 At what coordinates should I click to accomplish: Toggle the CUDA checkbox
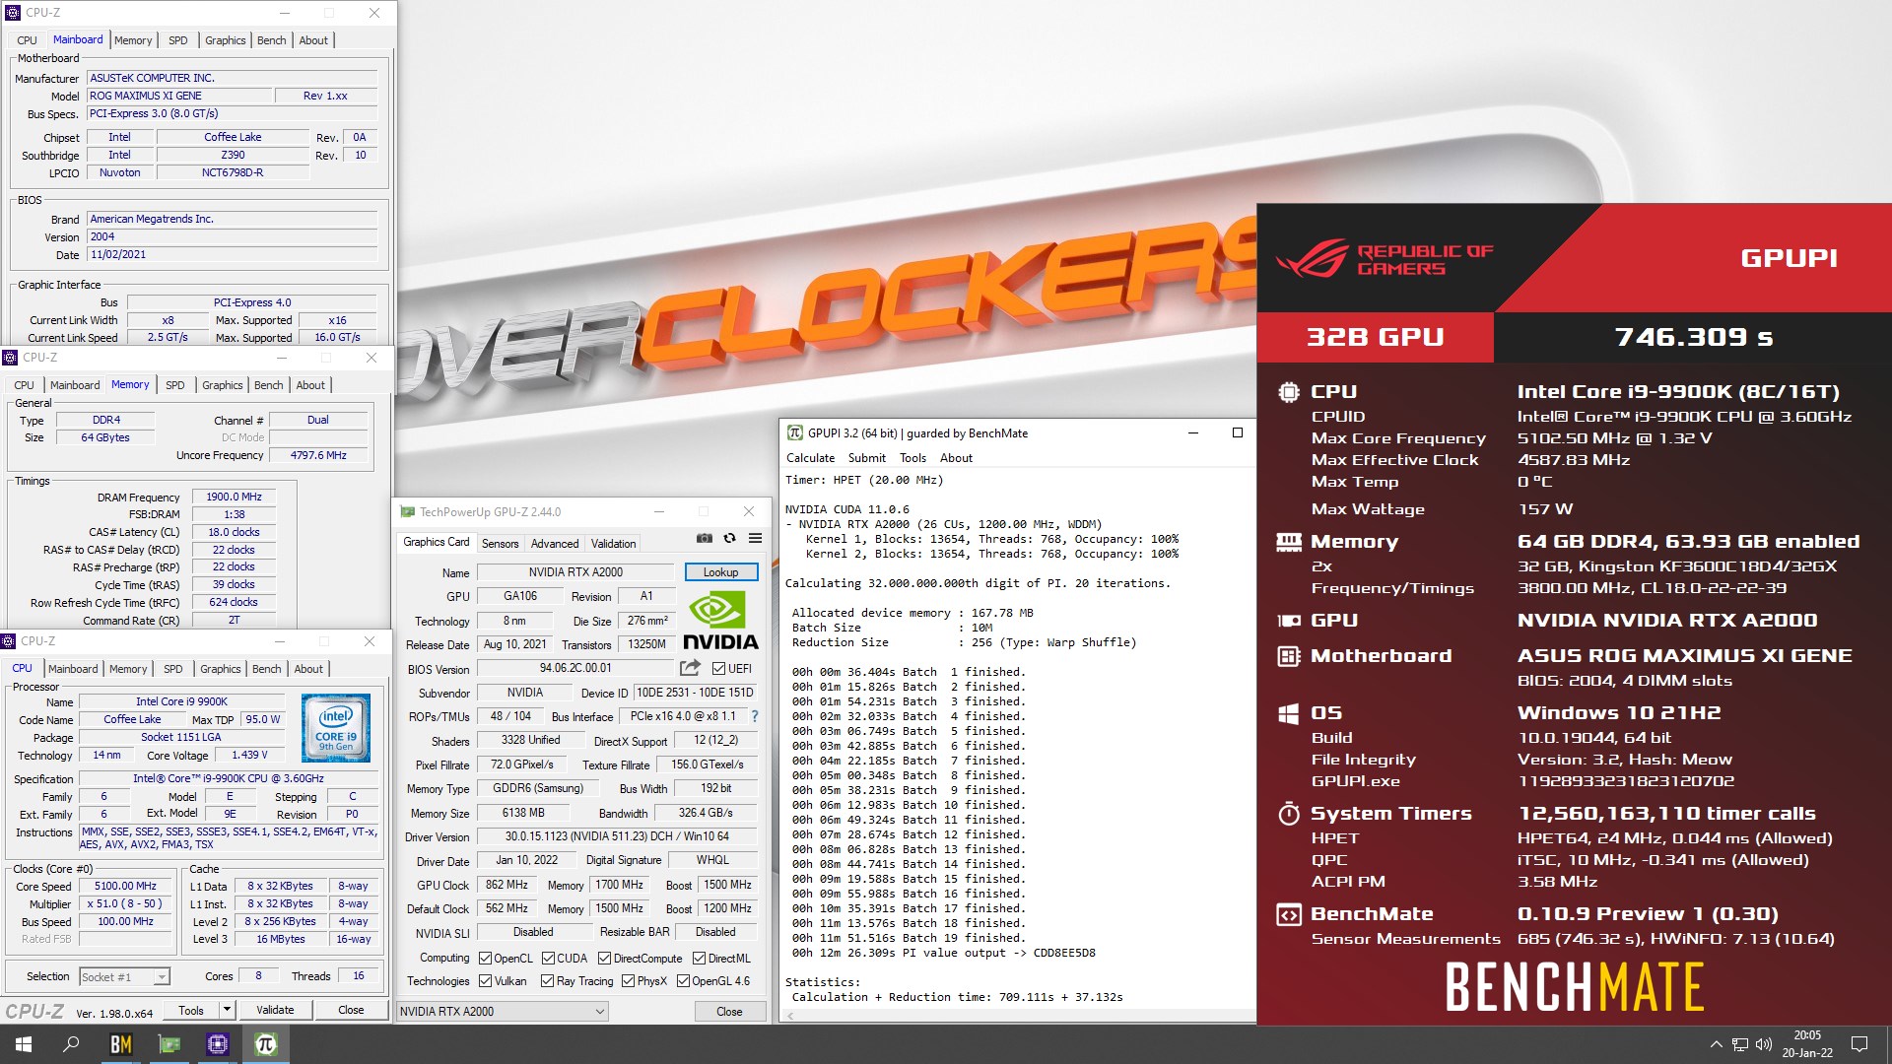(548, 958)
